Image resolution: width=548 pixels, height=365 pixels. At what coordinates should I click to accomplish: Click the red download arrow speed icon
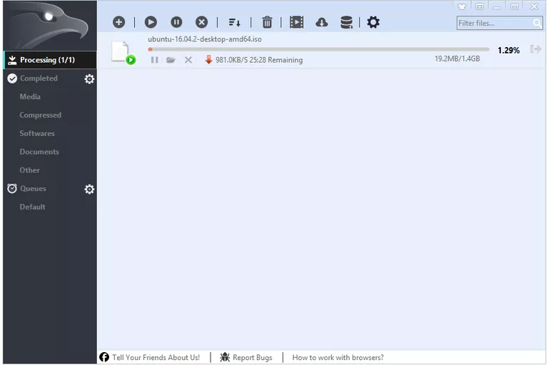208,59
